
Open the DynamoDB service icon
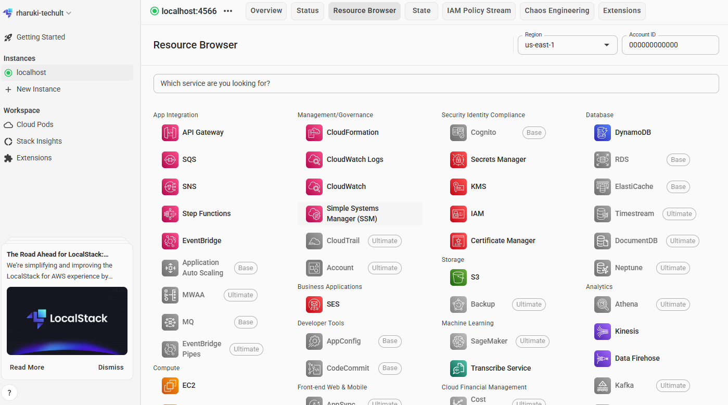(603, 133)
